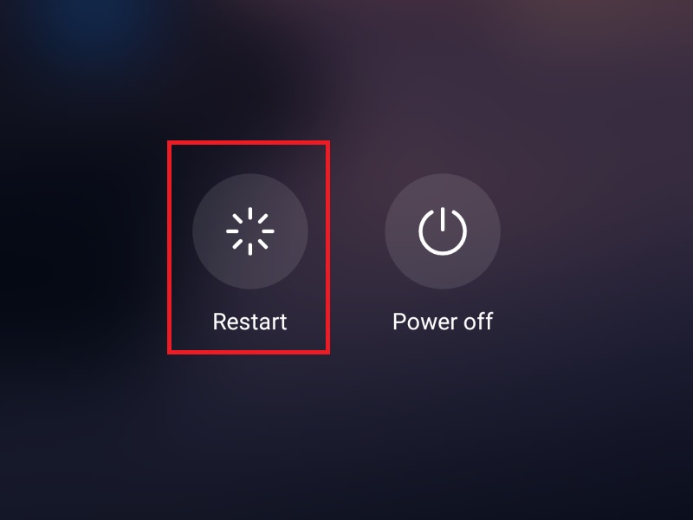Viewport: 693px width, 520px height.
Task: Reboot the device using the Restart button
Action: point(250,231)
